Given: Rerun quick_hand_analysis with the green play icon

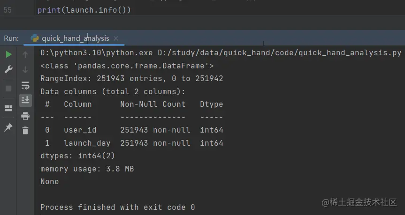Looking at the screenshot, I should coord(8,54).
